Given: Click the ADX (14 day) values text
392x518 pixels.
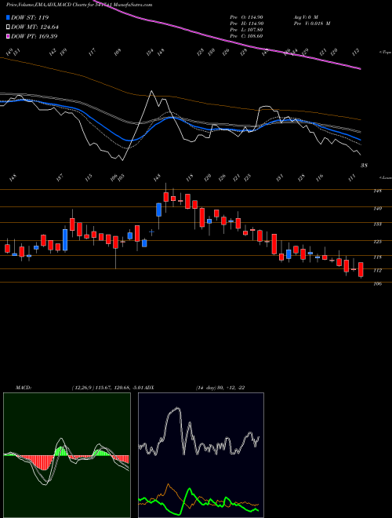Looking at the screenshot, I should [220, 388].
